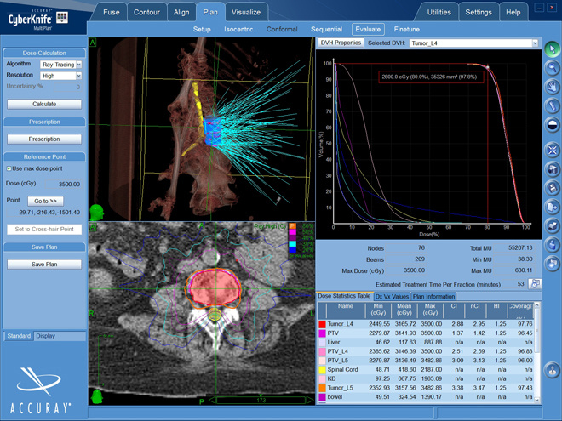
Task: Click the orange Tumor_L5 color swatch
Action: point(322,388)
